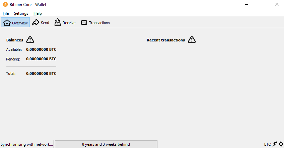Select the Available balance amount
The width and height of the screenshot is (284, 148).
coord(41,49)
